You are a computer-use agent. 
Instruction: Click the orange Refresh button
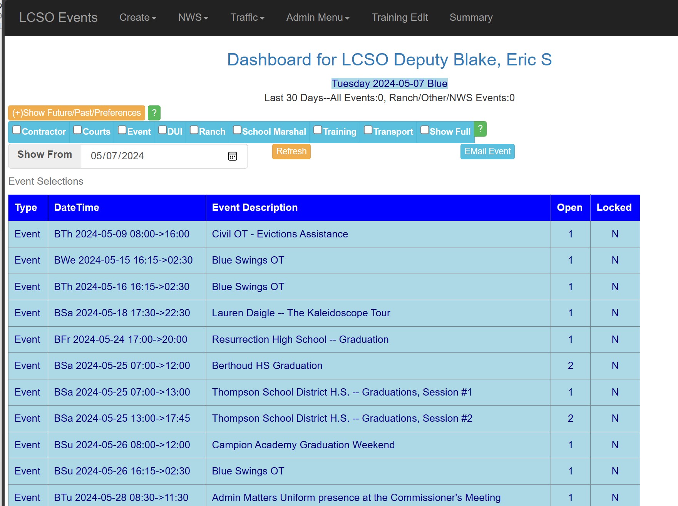tap(291, 152)
